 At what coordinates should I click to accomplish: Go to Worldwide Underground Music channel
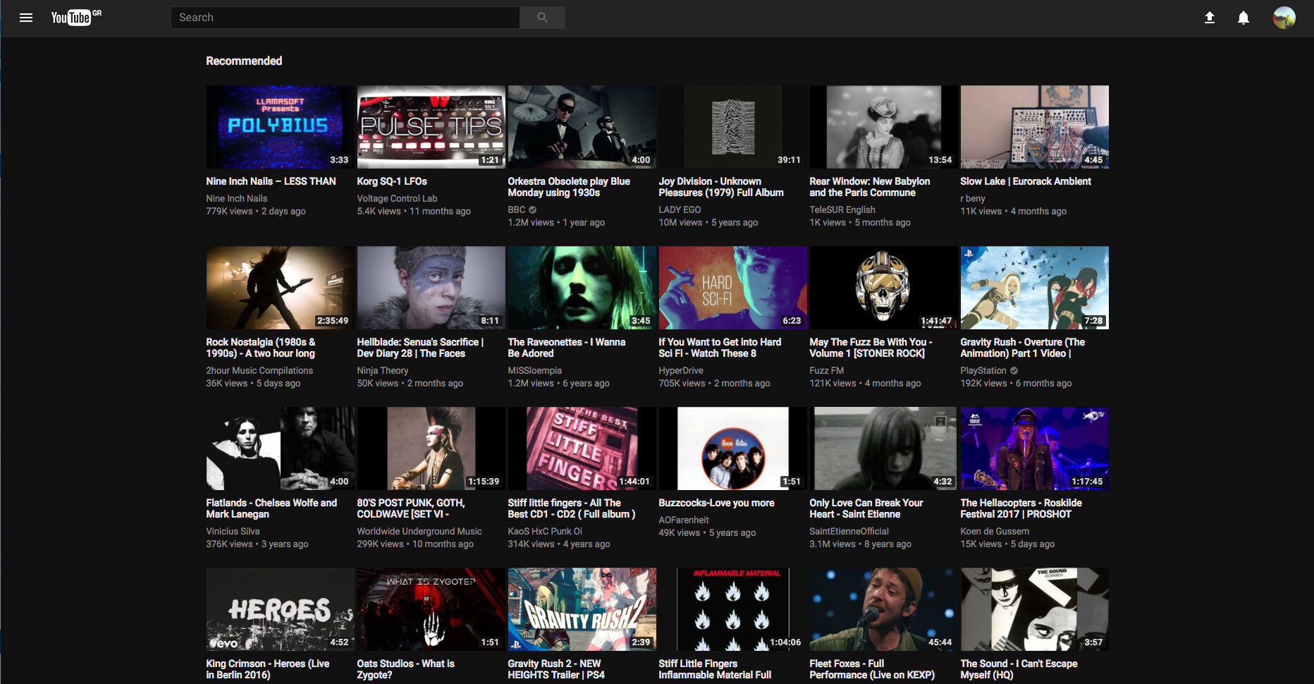[x=419, y=532]
